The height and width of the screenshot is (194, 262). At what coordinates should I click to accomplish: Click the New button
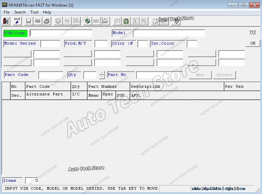point(200,75)
